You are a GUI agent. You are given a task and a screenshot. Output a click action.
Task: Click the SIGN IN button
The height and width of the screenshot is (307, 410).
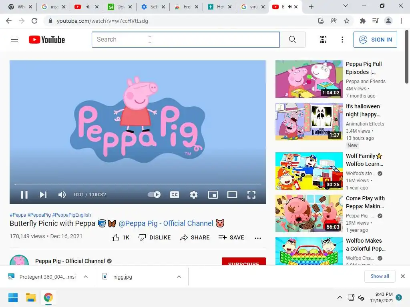click(x=375, y=40)
